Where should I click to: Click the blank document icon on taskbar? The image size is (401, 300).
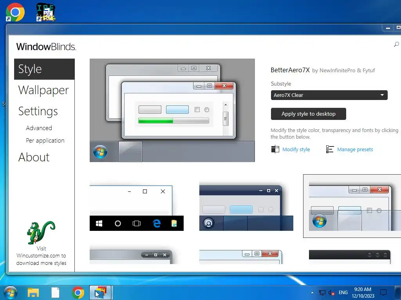point(55,293)
